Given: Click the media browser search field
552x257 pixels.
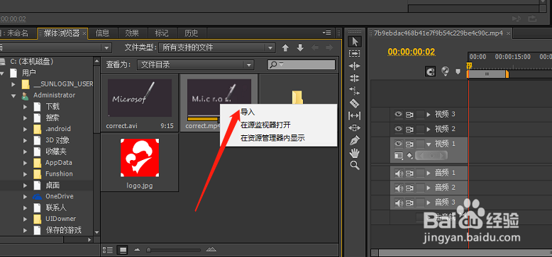Looking at the screenshot, I should (302, 64).
